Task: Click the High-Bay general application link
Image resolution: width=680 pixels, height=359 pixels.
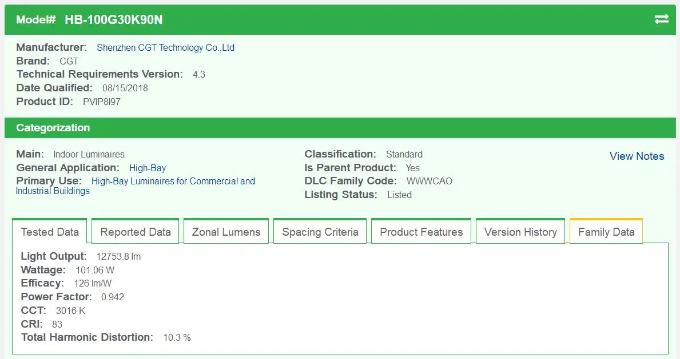Action: (x=148, y=168)
